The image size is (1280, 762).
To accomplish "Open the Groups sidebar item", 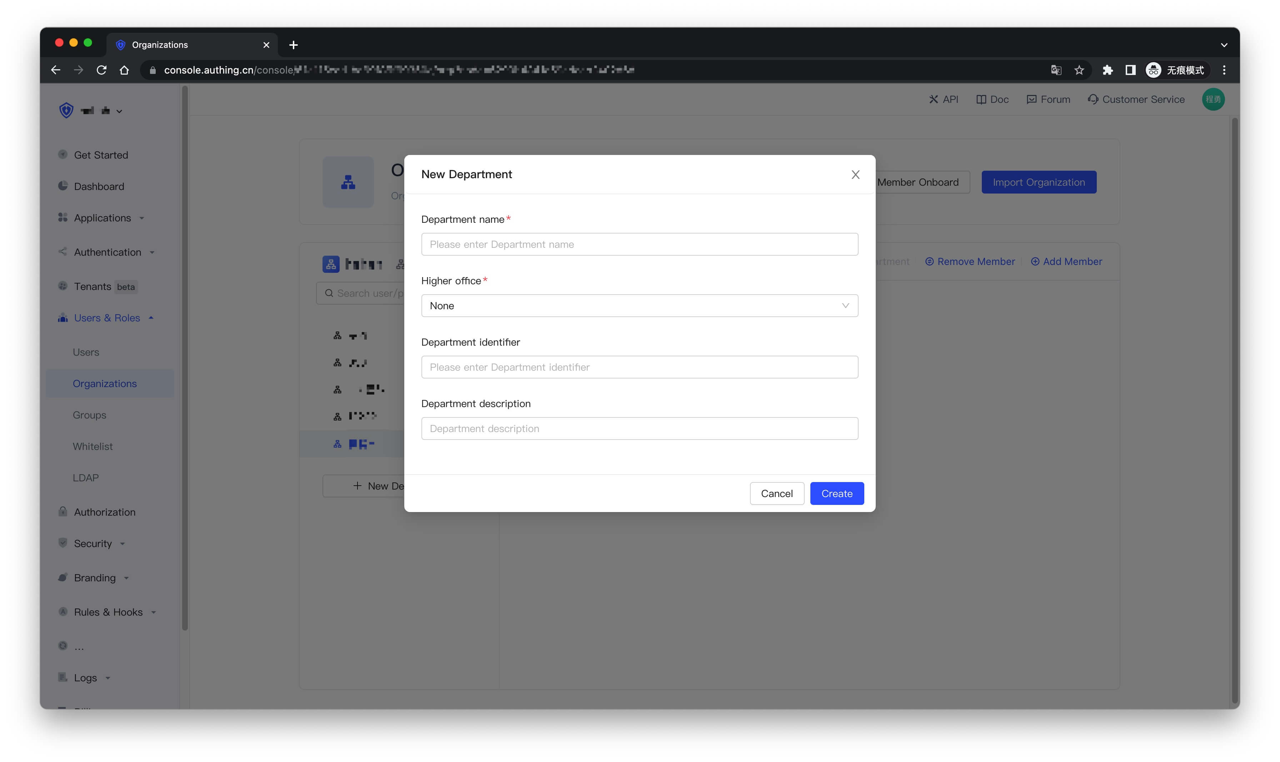I will coord(89,415).
